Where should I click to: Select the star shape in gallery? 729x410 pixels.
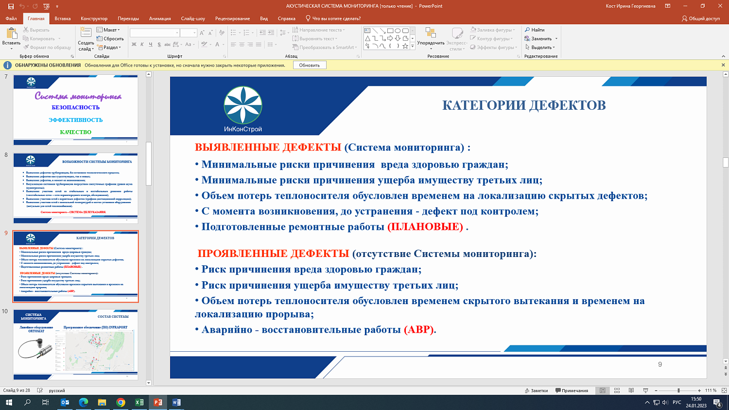405,46
